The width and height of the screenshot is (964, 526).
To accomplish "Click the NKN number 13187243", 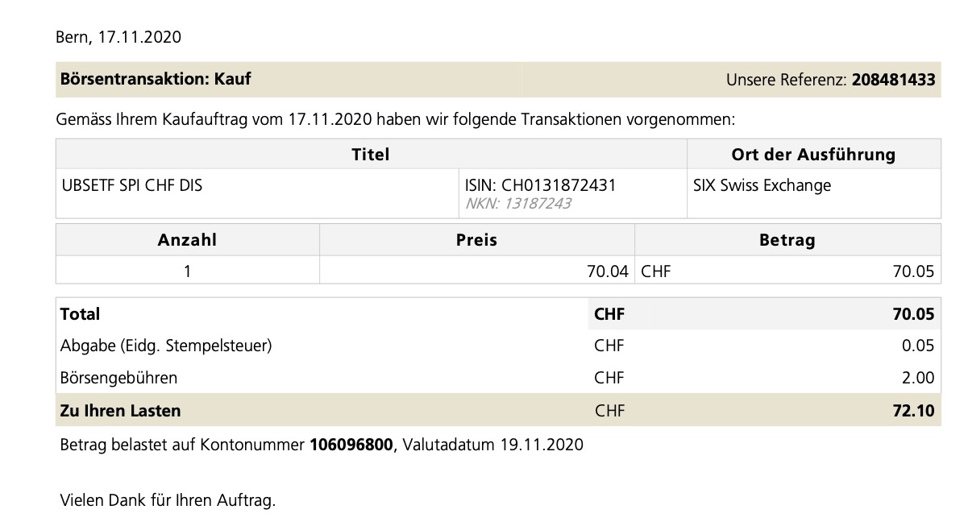I will click(x=537, y=203).
